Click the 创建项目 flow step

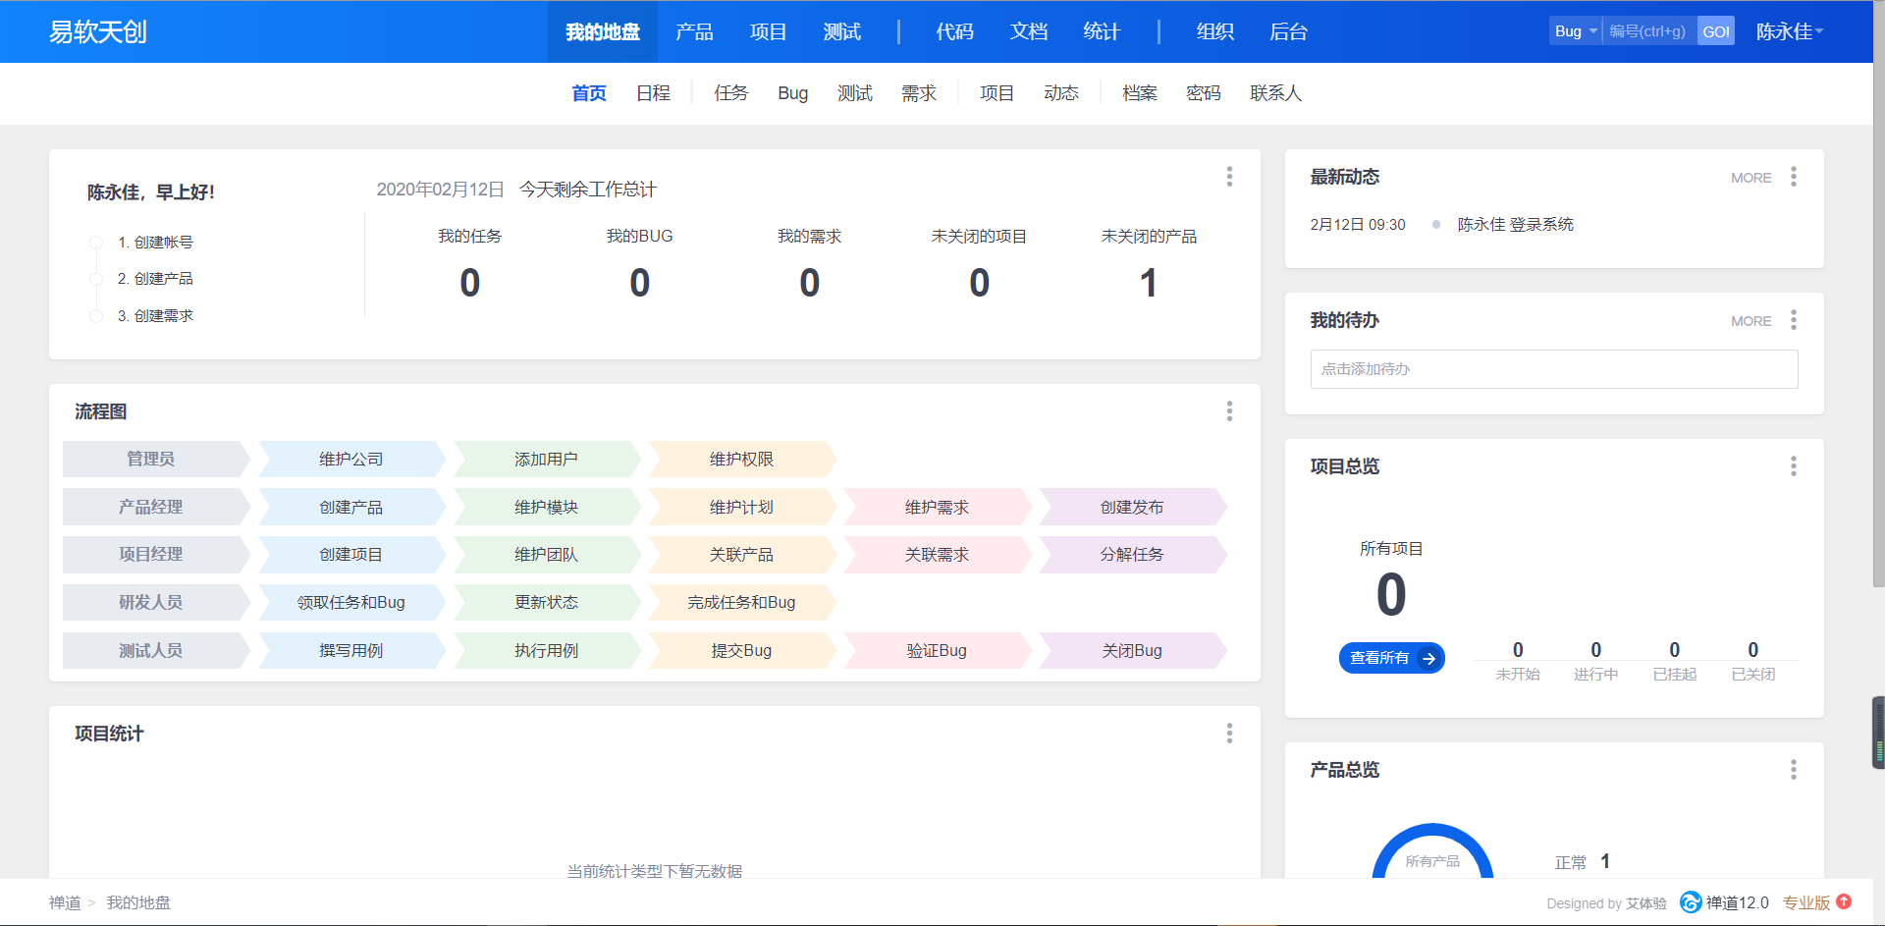pyautogui.click(x=351, y=555)
